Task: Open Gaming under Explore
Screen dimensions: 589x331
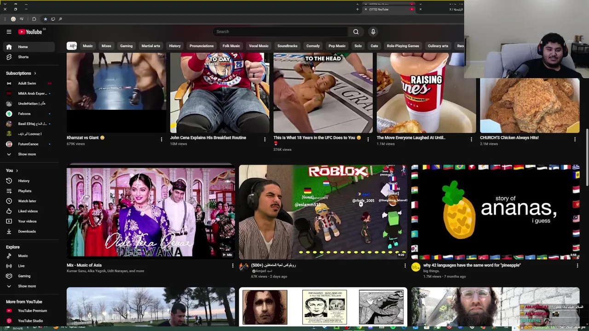Action: [x=29, y=276]
